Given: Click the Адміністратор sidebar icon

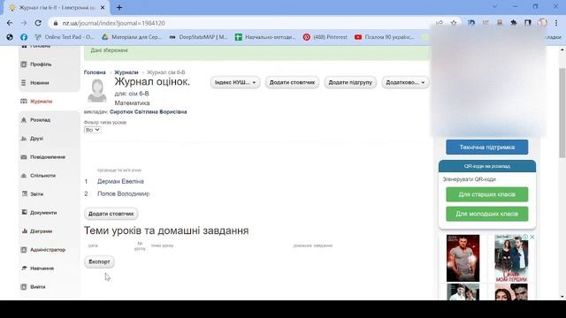Looking at the screenshot, I should pos(24,249).
